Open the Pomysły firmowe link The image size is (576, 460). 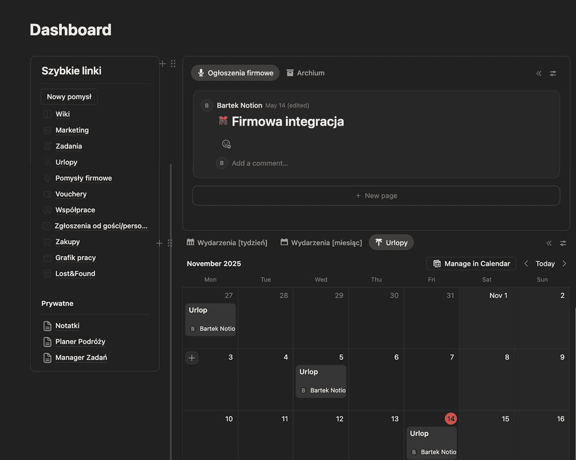(x=84, y=178)
